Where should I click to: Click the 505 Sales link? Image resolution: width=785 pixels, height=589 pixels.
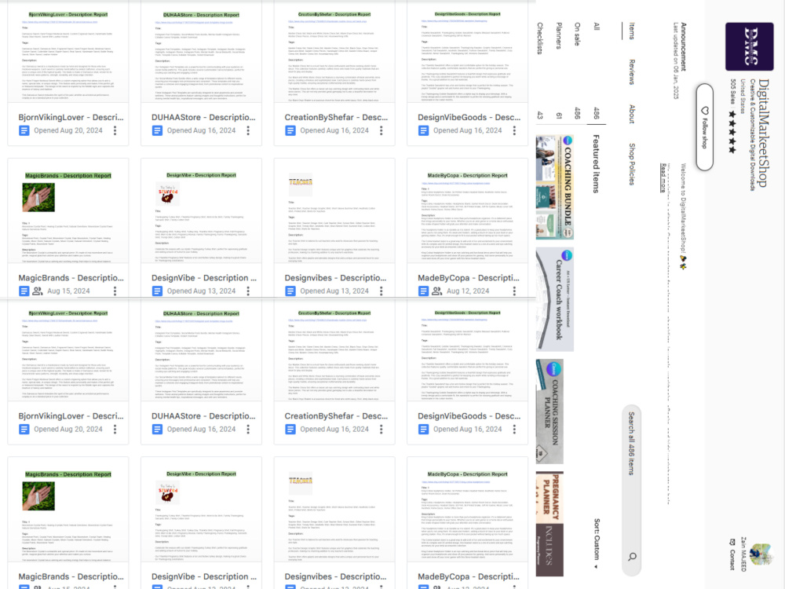[733, 92]
